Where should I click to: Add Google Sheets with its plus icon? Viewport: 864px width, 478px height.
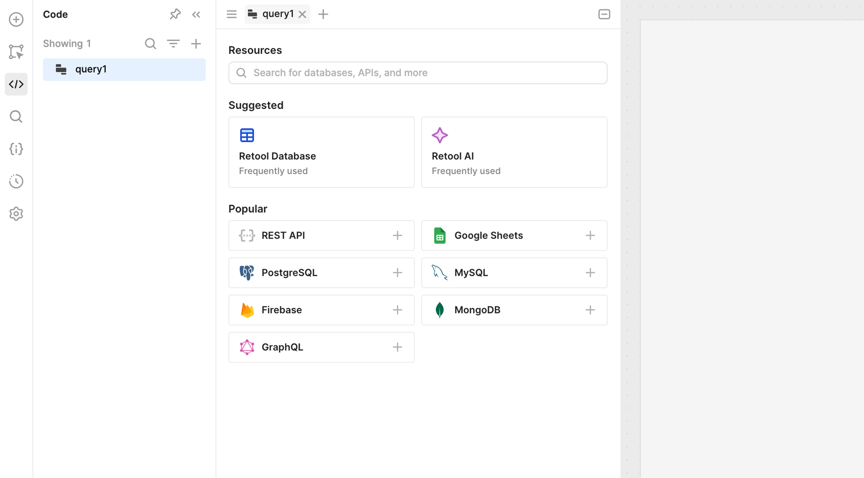click(590, 236)
